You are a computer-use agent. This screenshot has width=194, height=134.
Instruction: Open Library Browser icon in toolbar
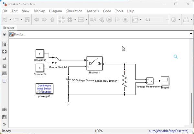point(61,19)
